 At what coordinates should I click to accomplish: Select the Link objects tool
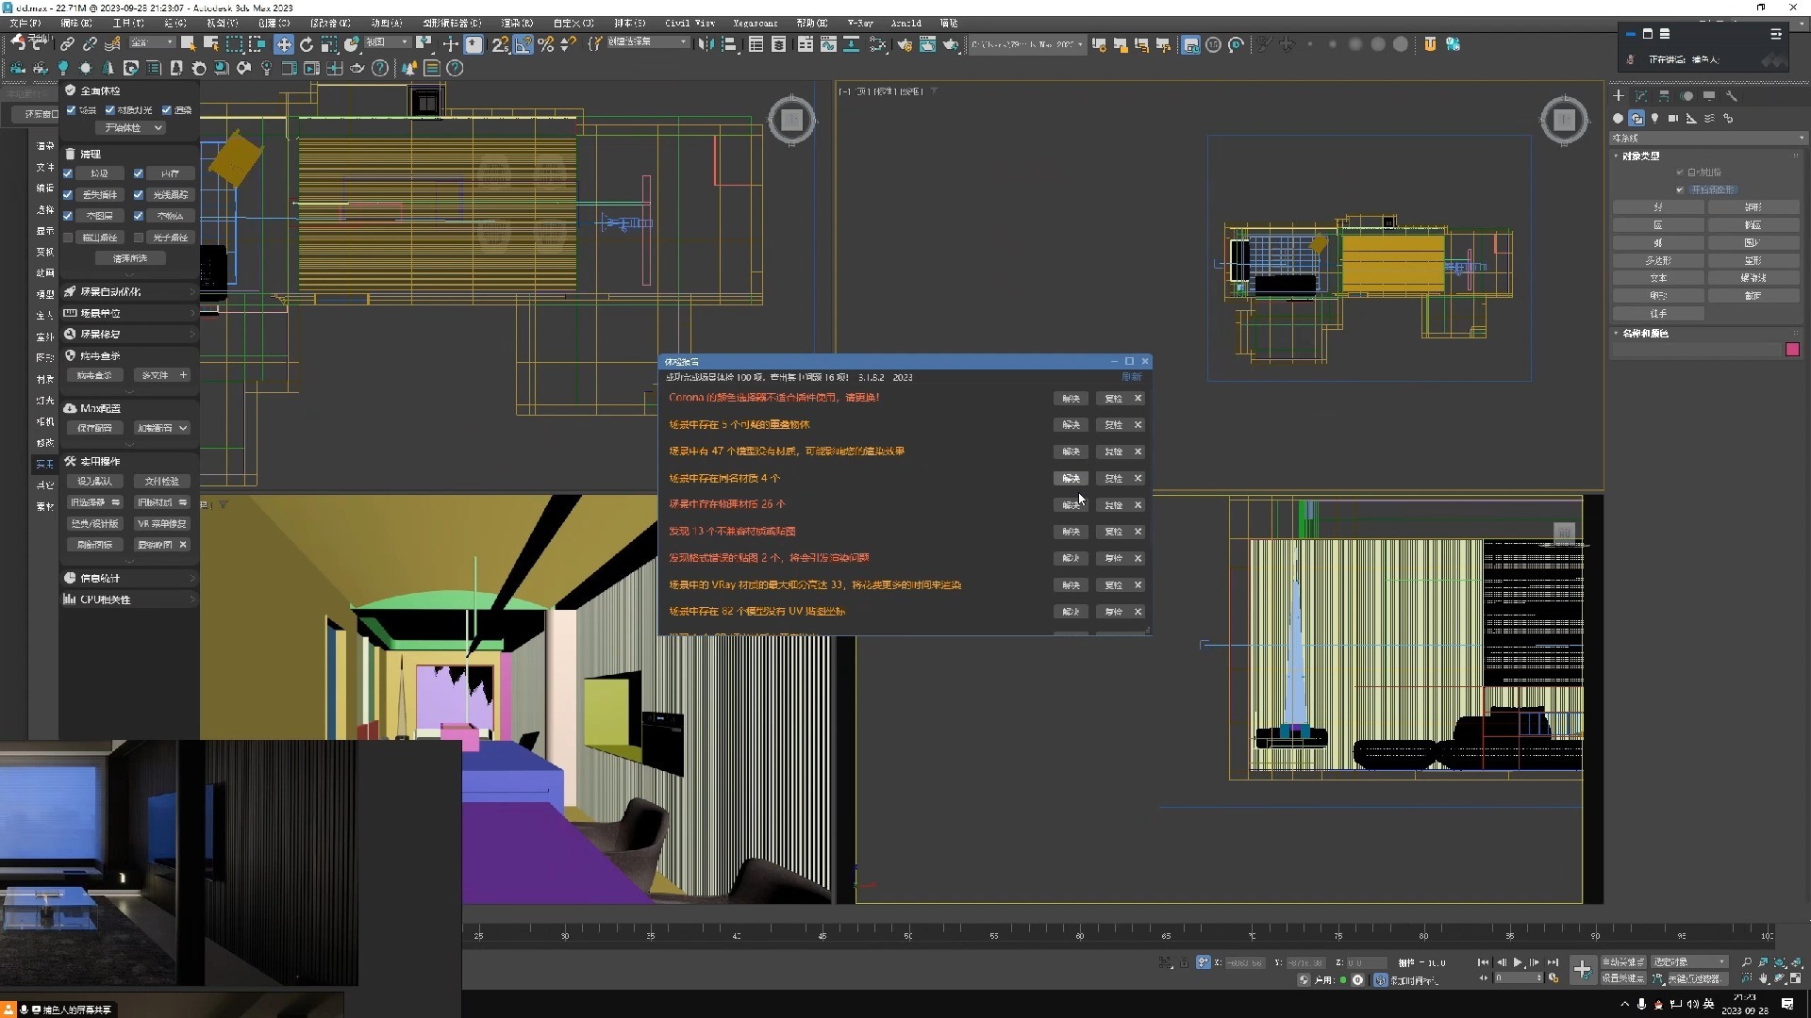[67, 43]
